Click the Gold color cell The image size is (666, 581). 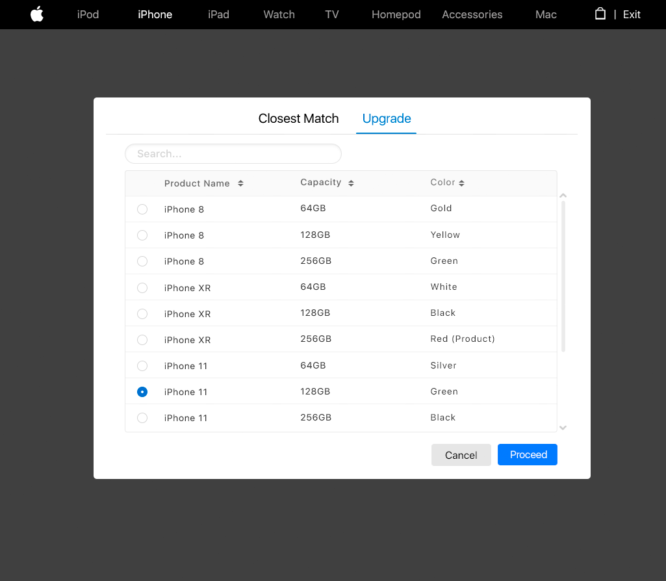[x=441, y=208]
